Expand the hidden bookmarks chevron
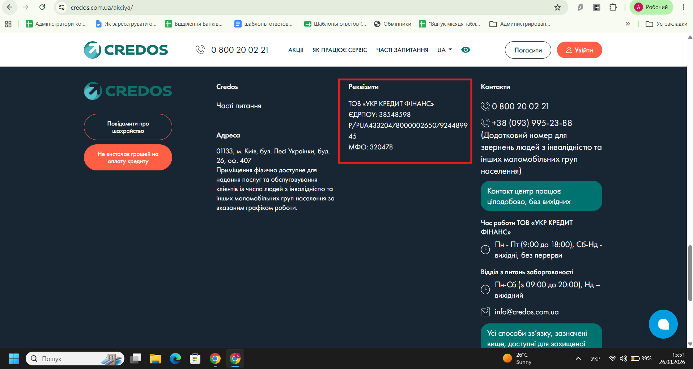 [x=628, y=24]
